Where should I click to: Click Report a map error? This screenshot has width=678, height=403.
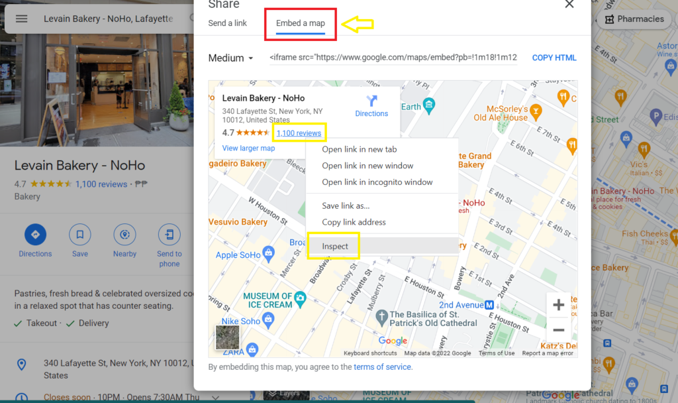pyautogui.click(x=548, y=353)
